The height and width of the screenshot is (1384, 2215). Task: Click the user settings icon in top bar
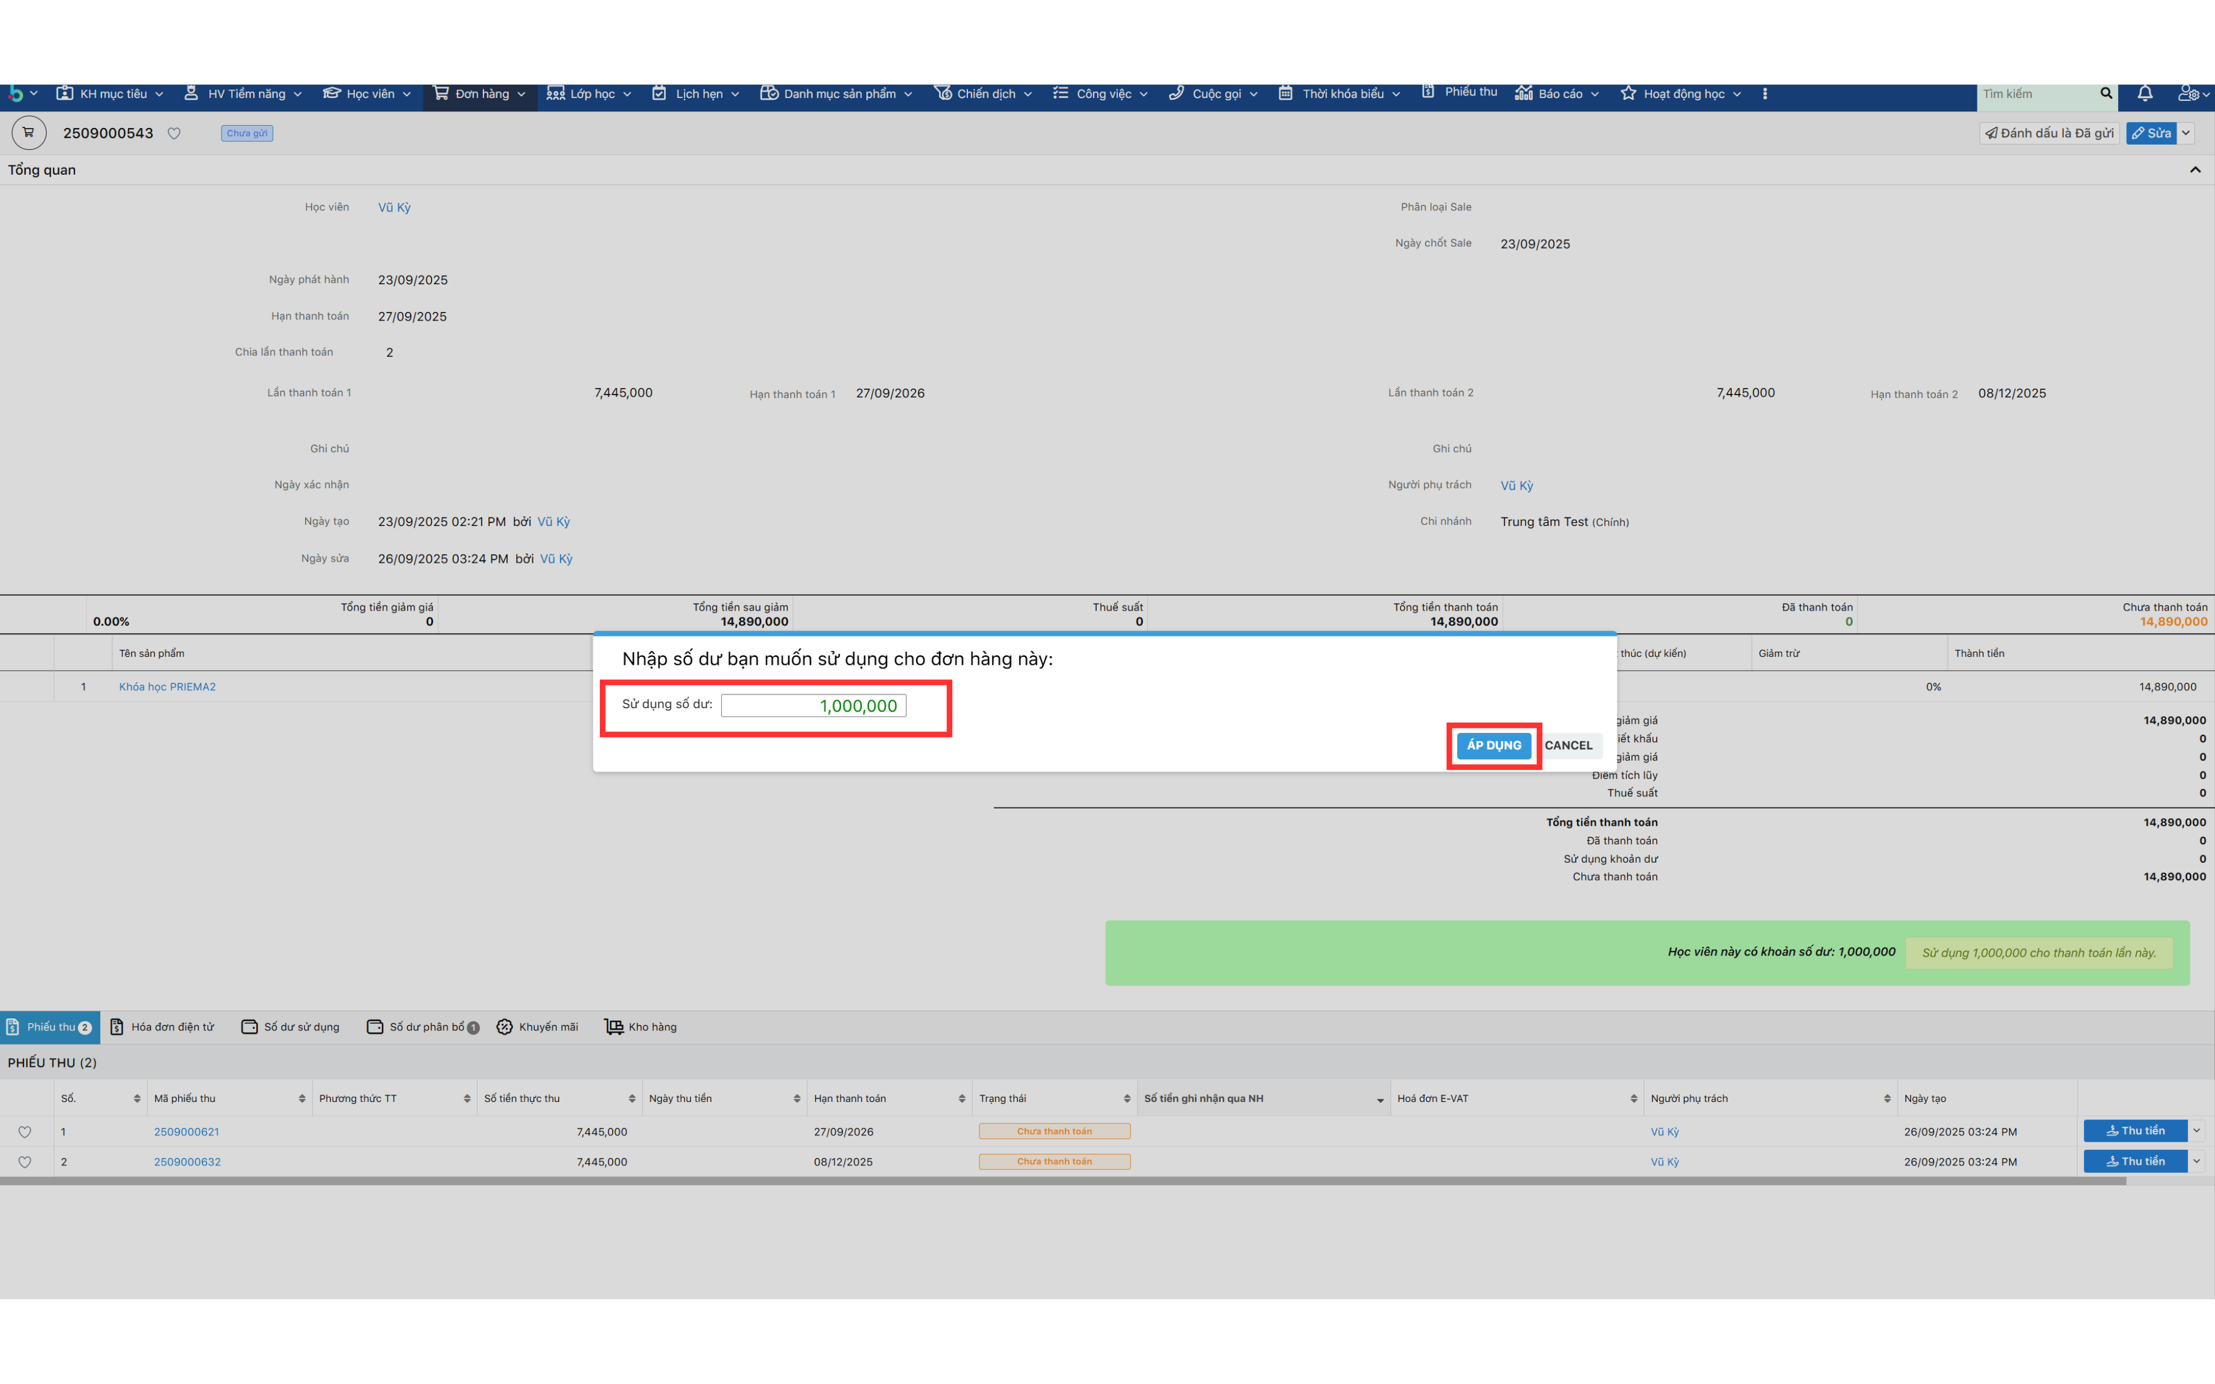(x=2188, y=93)
